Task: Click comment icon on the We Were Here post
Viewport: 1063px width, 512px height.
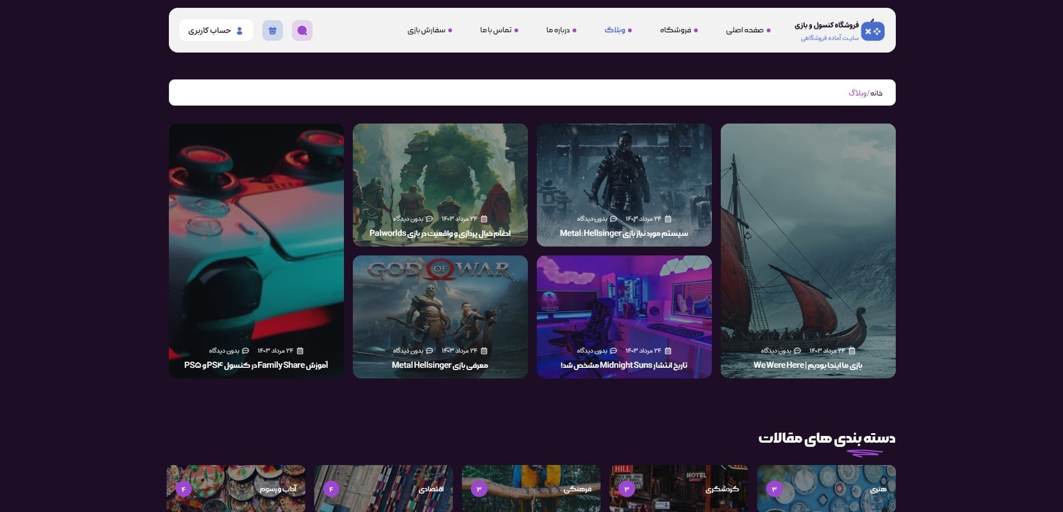Action: coord(797,350)
